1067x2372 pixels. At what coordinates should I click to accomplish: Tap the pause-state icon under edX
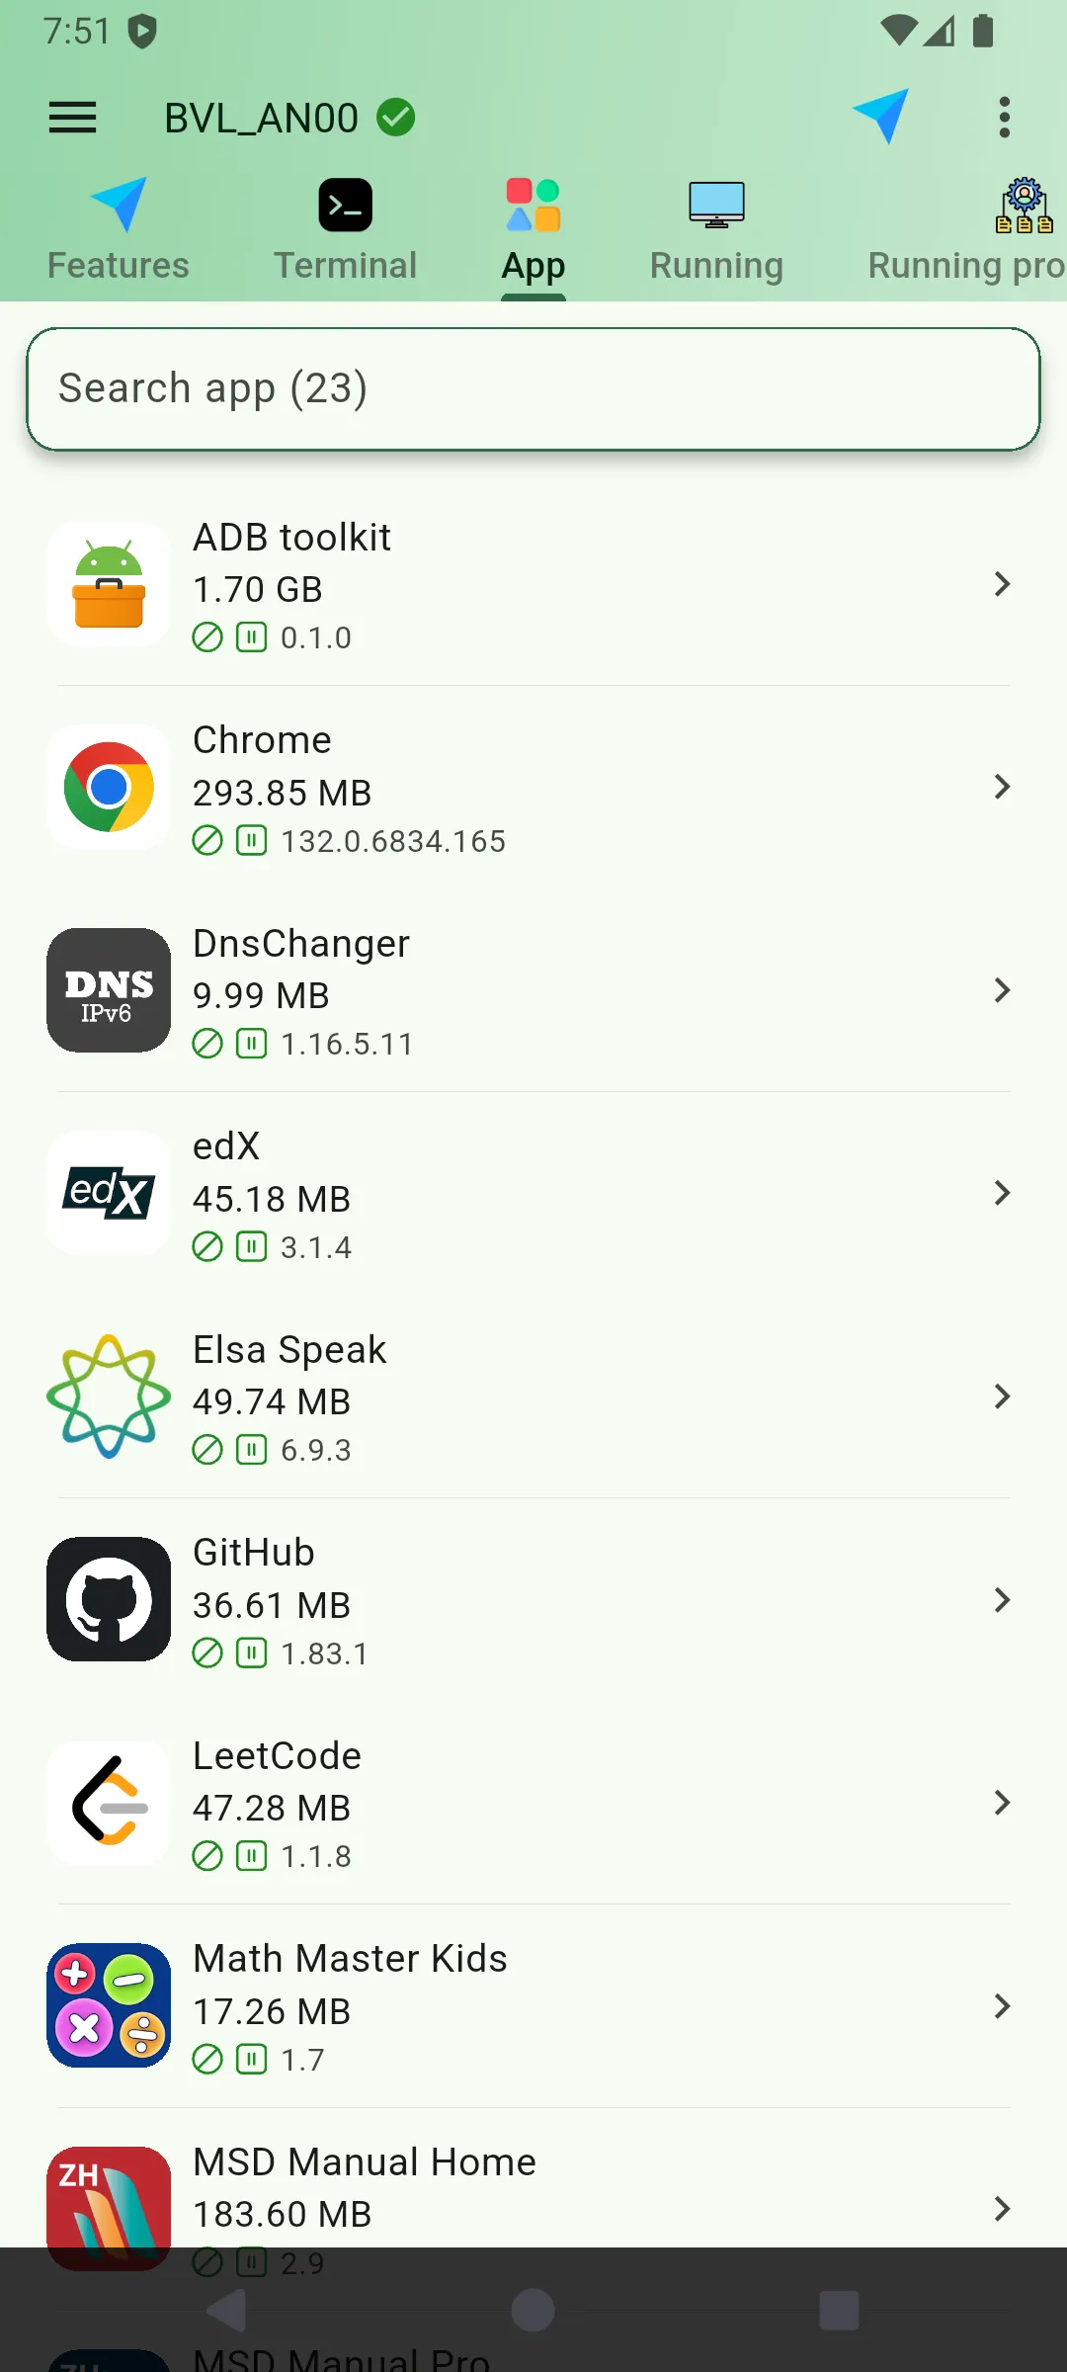pyautogui.click(x=252, y=1247)
